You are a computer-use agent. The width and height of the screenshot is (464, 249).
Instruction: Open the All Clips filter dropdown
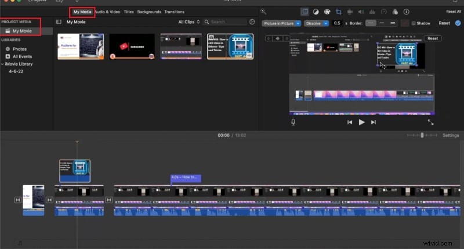pyautogui.click(x=189, y=22)
